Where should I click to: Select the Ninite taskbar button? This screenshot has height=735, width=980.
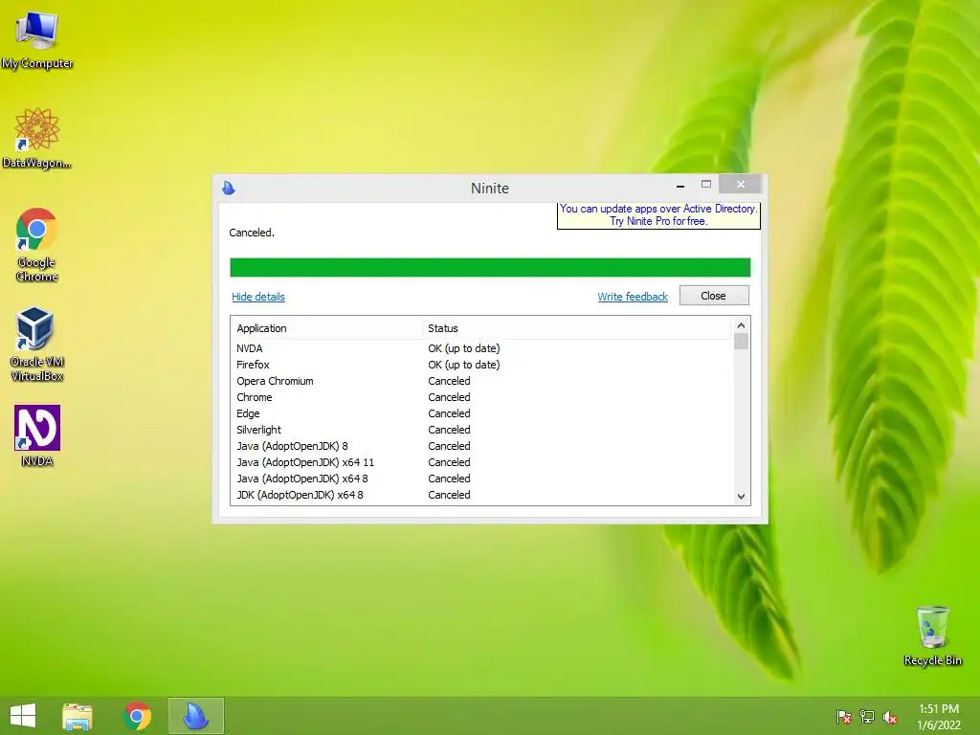click(195, 716)
